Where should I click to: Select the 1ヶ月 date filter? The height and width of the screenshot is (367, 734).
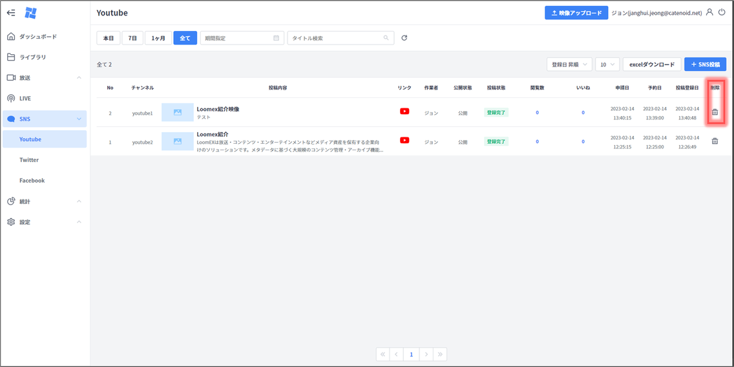coord(158,38)
